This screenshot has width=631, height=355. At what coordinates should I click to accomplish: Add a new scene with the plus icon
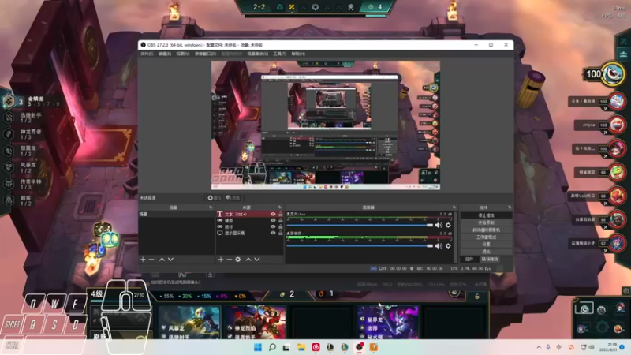tap(143, 260)
